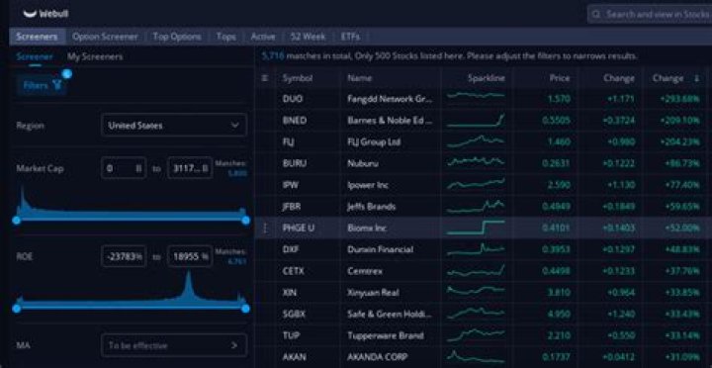Click the Cemtrex +37.76% change value
The width and height of the screenshot is (712, 368).
tap(682, 271)
